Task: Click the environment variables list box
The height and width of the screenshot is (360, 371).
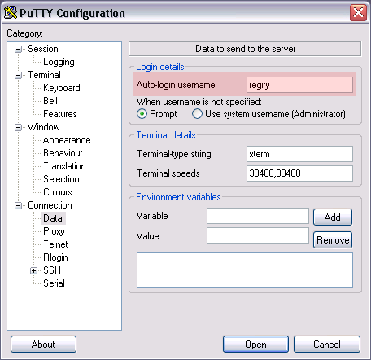Action: click(245, 270)
